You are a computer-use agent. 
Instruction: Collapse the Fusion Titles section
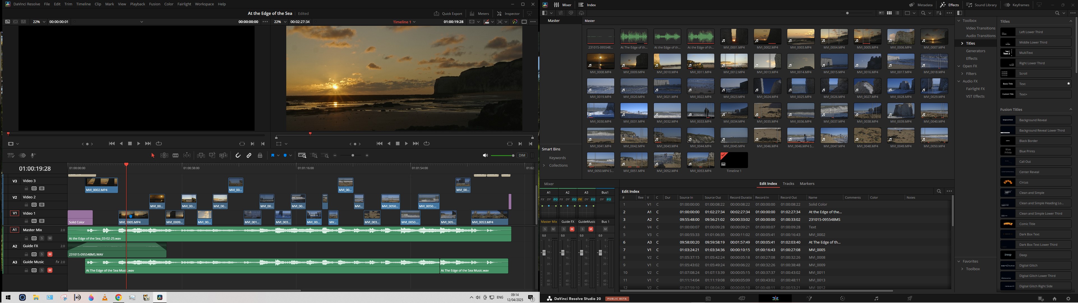click(1070, 110)
